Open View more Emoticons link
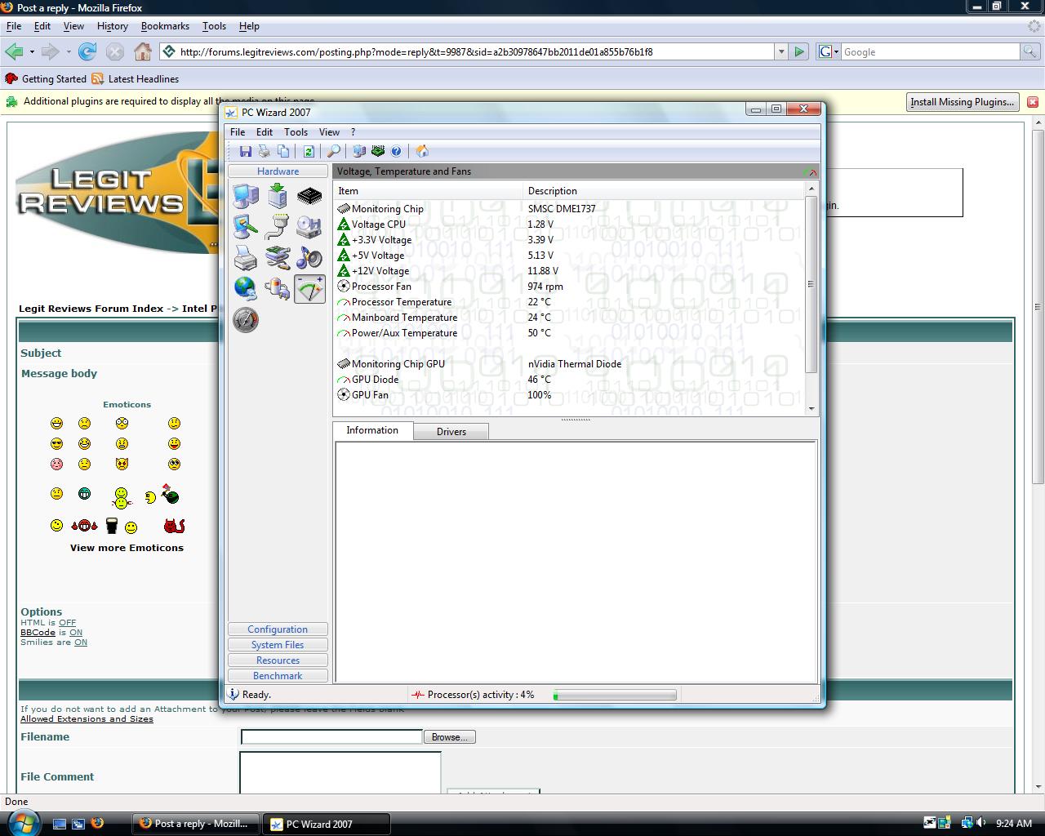Image resolution: width=1045 pixels, height=836 pixels. (127, 548)
